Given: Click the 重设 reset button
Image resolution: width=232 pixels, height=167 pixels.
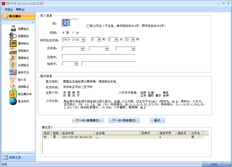Looking at the screenshot, I should (x=157, y=120).
